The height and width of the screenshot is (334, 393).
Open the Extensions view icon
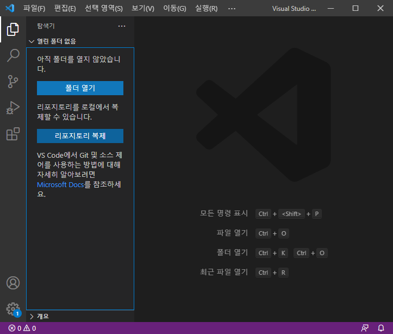point(13,134)
